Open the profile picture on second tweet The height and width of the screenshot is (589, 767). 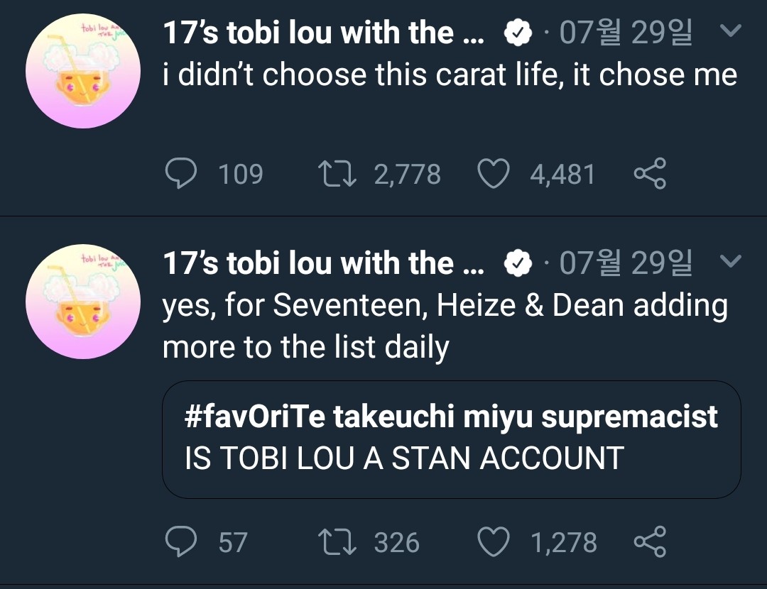click(82, 302)
